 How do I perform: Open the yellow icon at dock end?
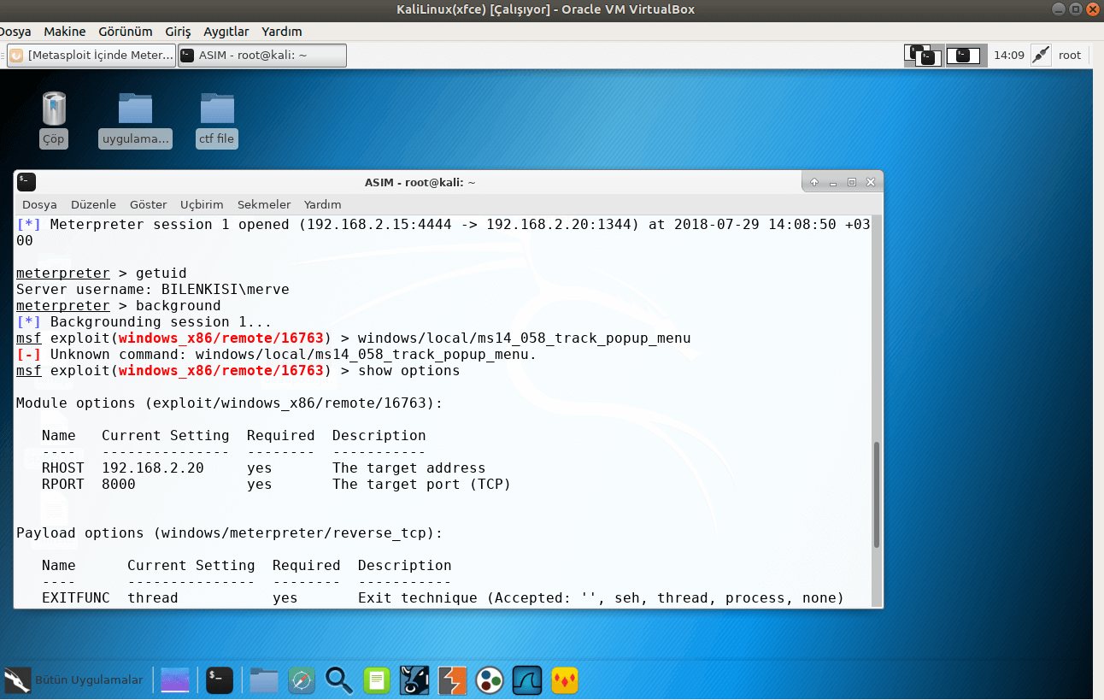click(565, 680)
